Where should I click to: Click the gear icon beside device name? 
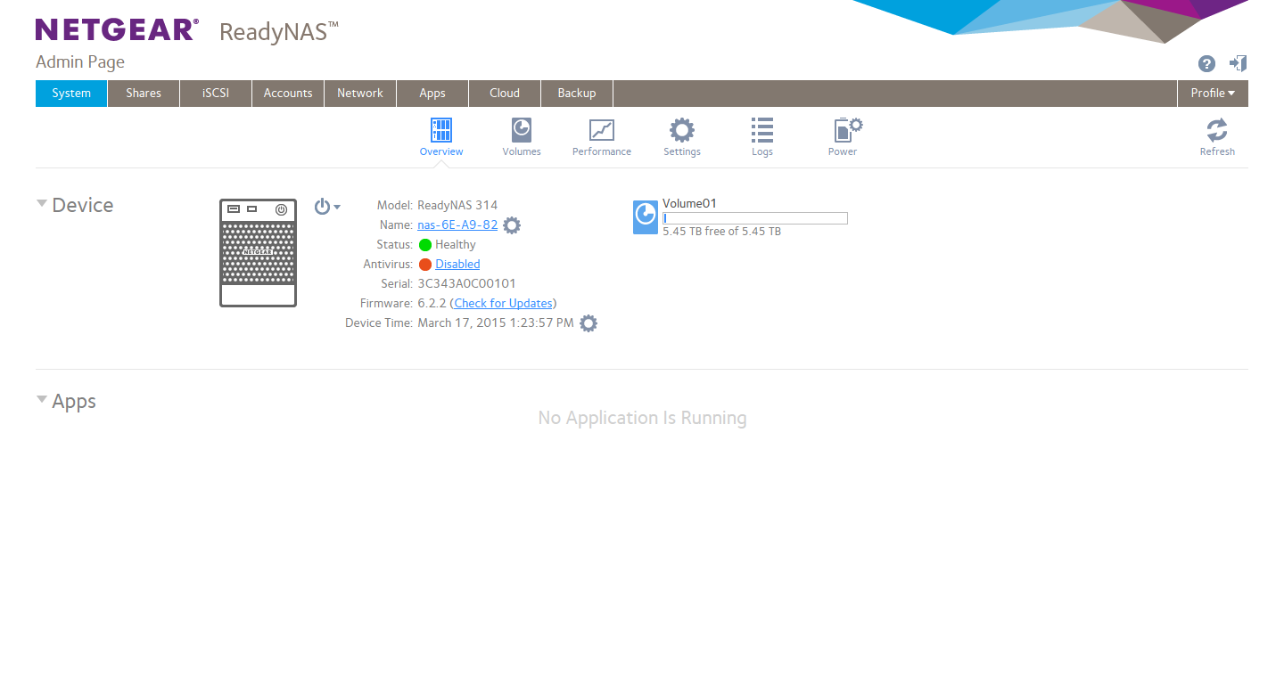pos(512,225)
